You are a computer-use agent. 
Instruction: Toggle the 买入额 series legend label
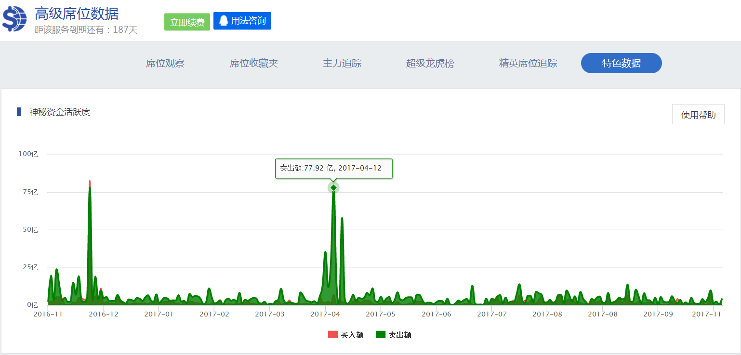(x=352, y=335)
